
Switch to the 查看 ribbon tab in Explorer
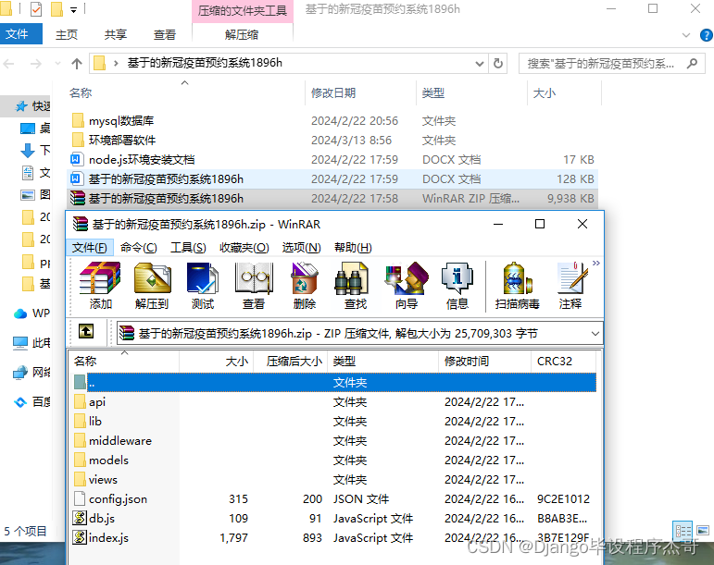165,34
